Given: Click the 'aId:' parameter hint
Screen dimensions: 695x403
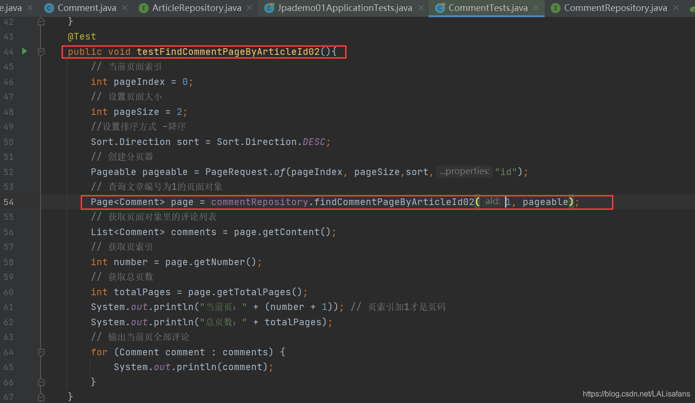Looking at the screenshot, I should click(x=492, y=201).
